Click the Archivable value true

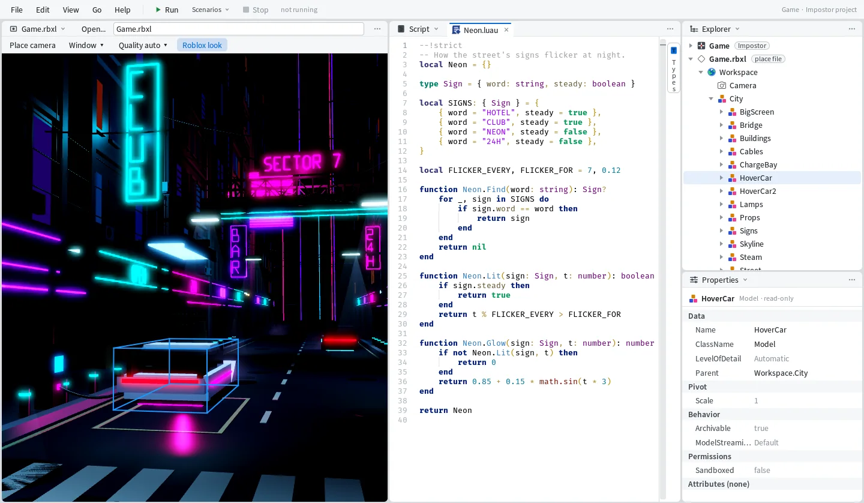pos(761,428)
